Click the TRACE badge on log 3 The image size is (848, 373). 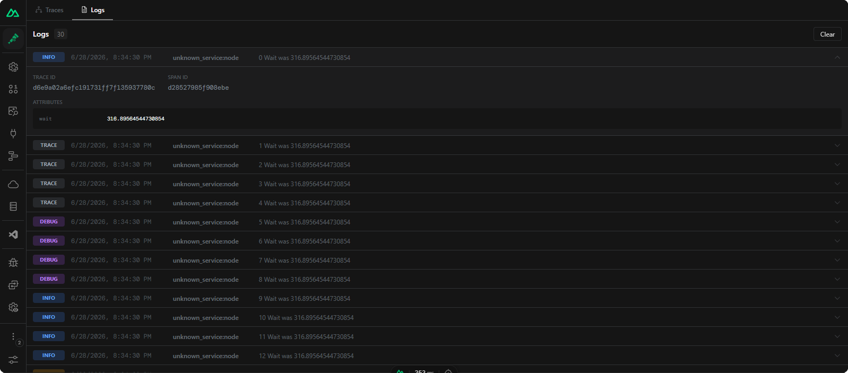[49, 184]
